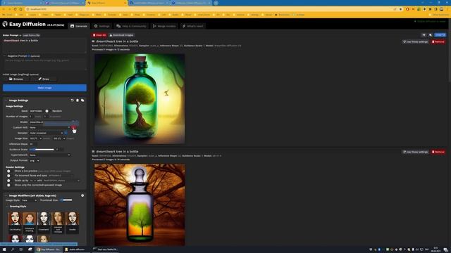Open the Generate tab
Screen dimensions: 451x253
[79, 26]
